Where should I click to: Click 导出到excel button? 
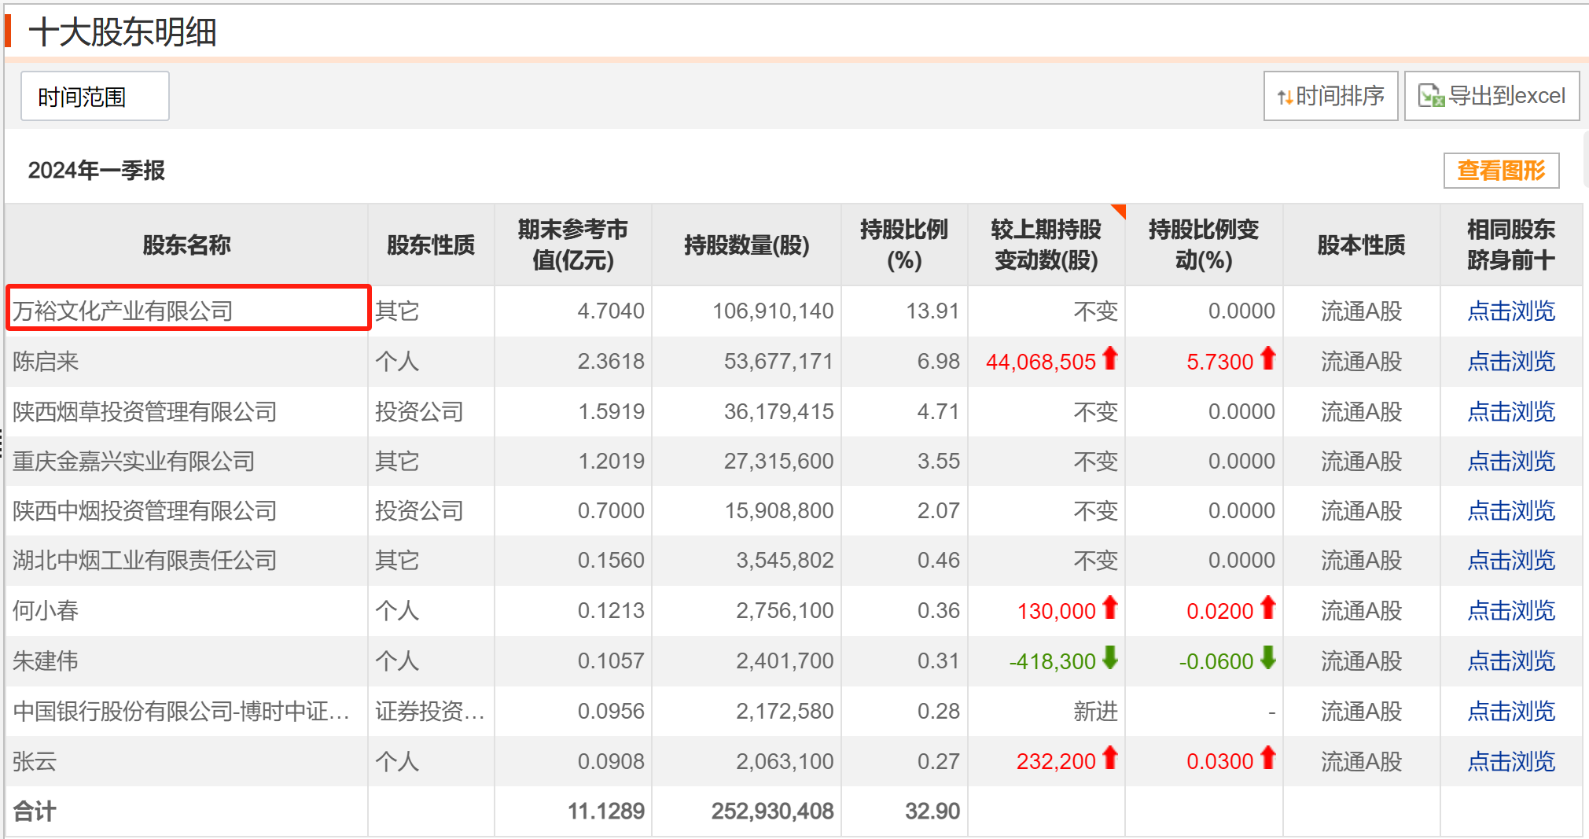1492,96
